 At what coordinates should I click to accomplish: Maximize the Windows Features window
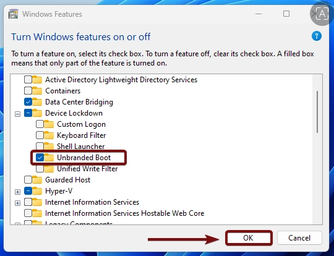click(x=286, y=14)
